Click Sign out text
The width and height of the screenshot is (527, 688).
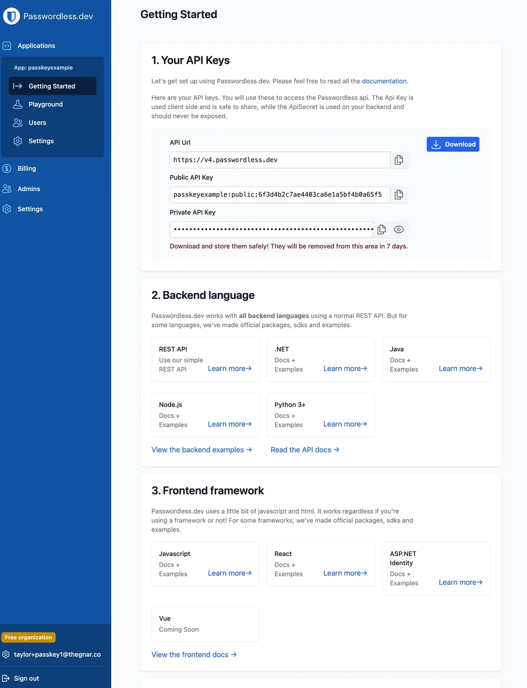pos(26,678)
